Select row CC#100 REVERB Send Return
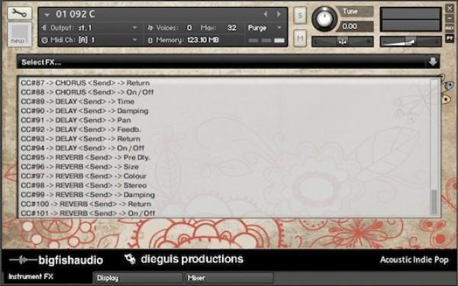 tap(86, 204)
